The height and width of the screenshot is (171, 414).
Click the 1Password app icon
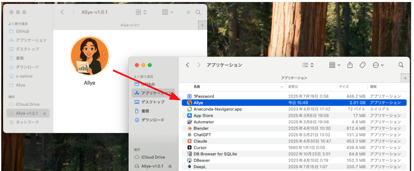tap(189, 96)
